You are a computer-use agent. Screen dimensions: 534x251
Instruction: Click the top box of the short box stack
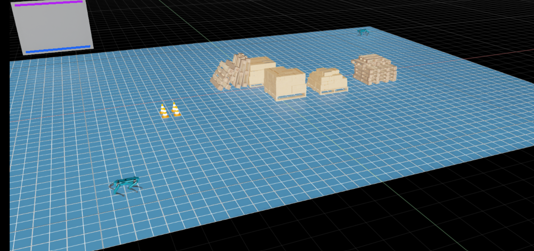(x=326, y=71)
